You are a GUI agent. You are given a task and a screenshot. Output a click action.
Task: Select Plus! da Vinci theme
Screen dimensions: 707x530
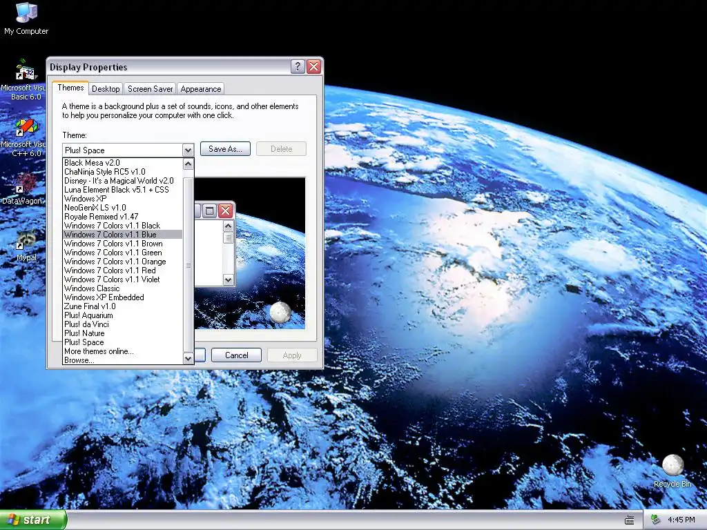pyautogui.click(x=123, y=324)
